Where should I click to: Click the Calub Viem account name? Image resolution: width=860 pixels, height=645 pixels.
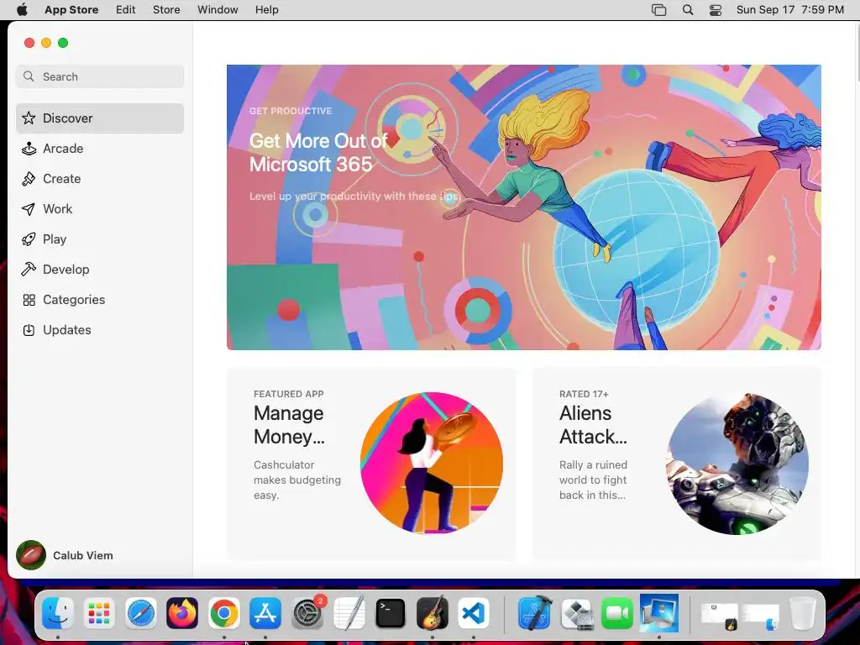83,555
